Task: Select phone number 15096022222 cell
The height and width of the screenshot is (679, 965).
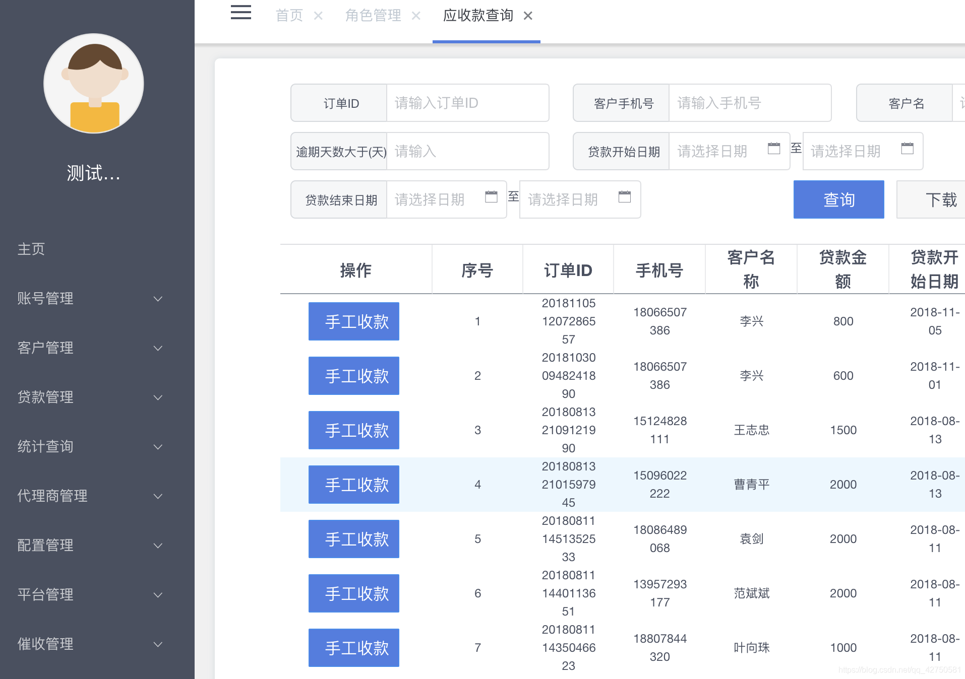Action: tap(660, 485)
